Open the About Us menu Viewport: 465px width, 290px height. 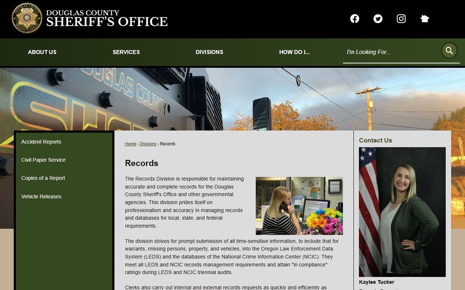click(42, 52)
